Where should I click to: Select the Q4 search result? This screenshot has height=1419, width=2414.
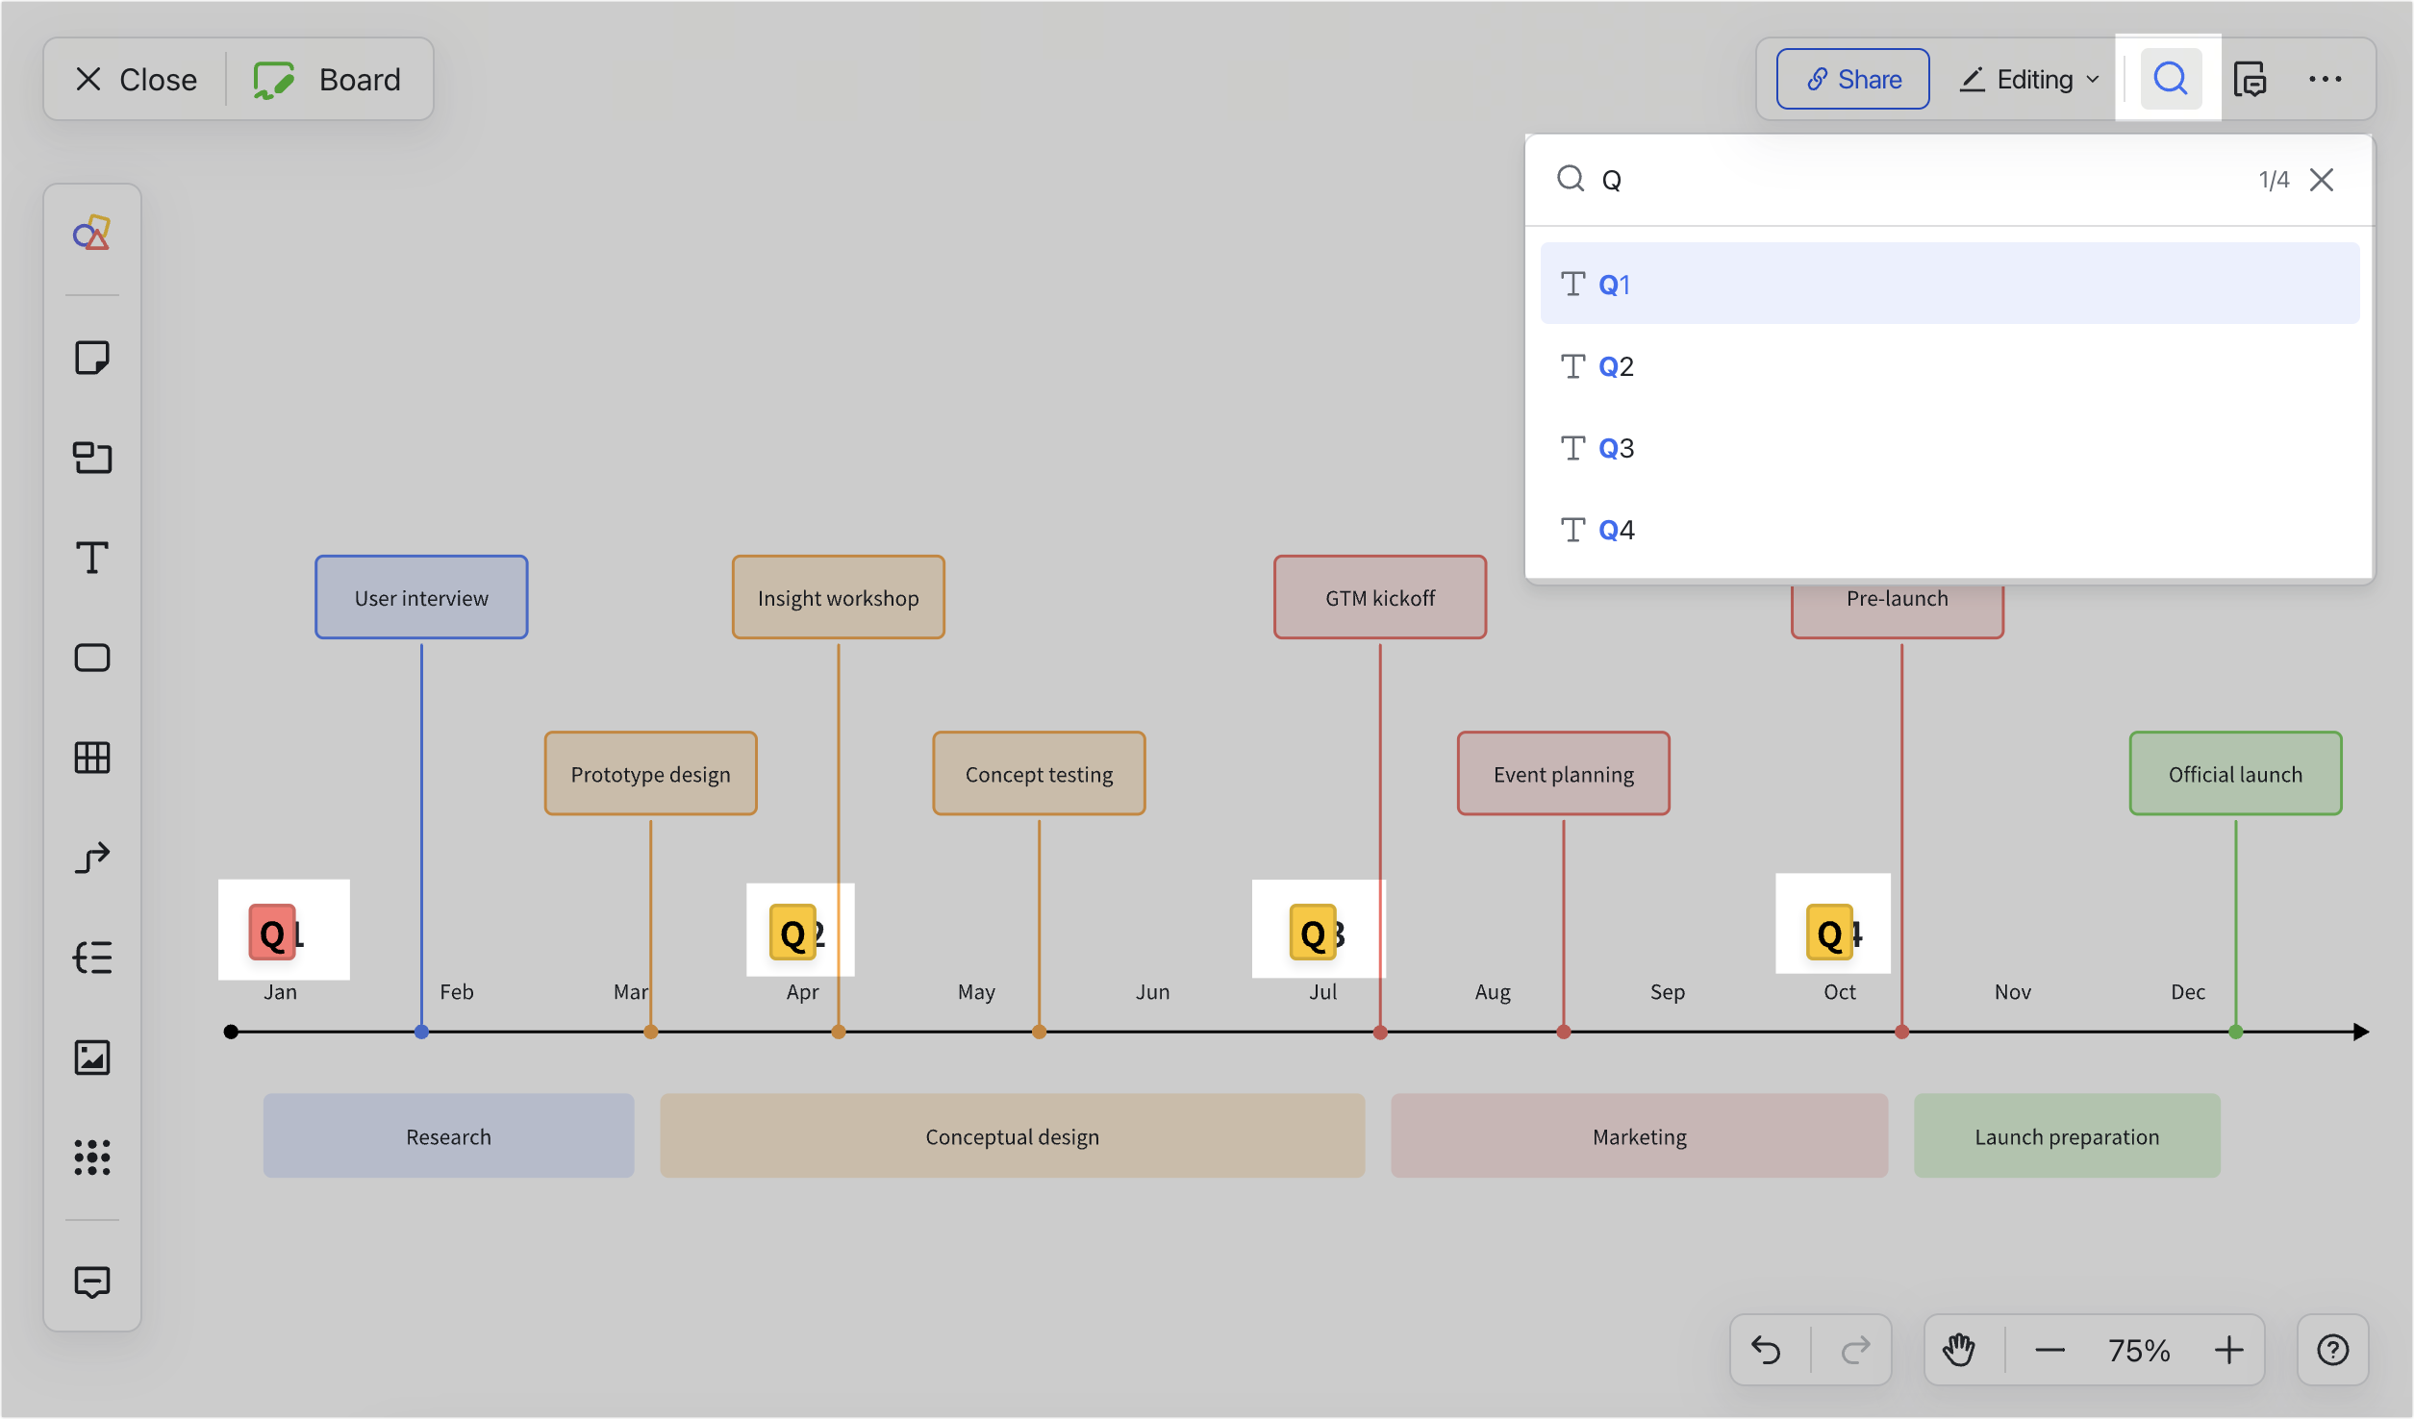1949,530
